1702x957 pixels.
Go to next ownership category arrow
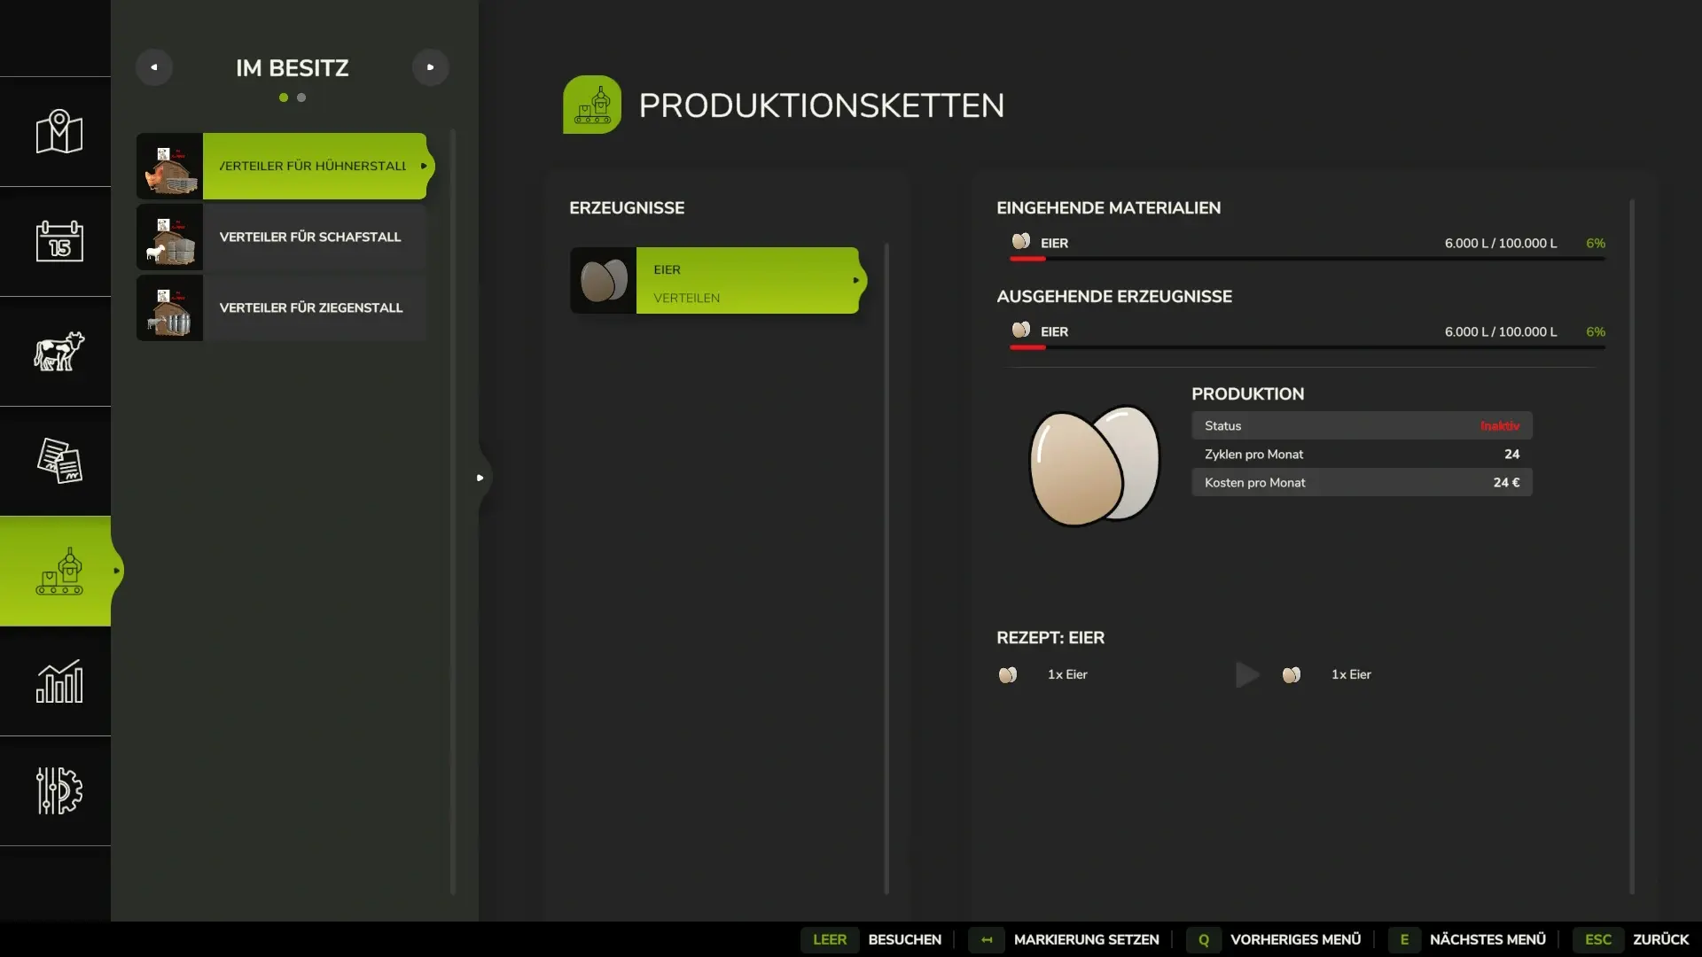tap(430, 67)
